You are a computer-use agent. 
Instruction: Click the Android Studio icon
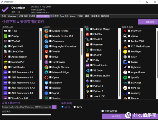click(87, 76)
